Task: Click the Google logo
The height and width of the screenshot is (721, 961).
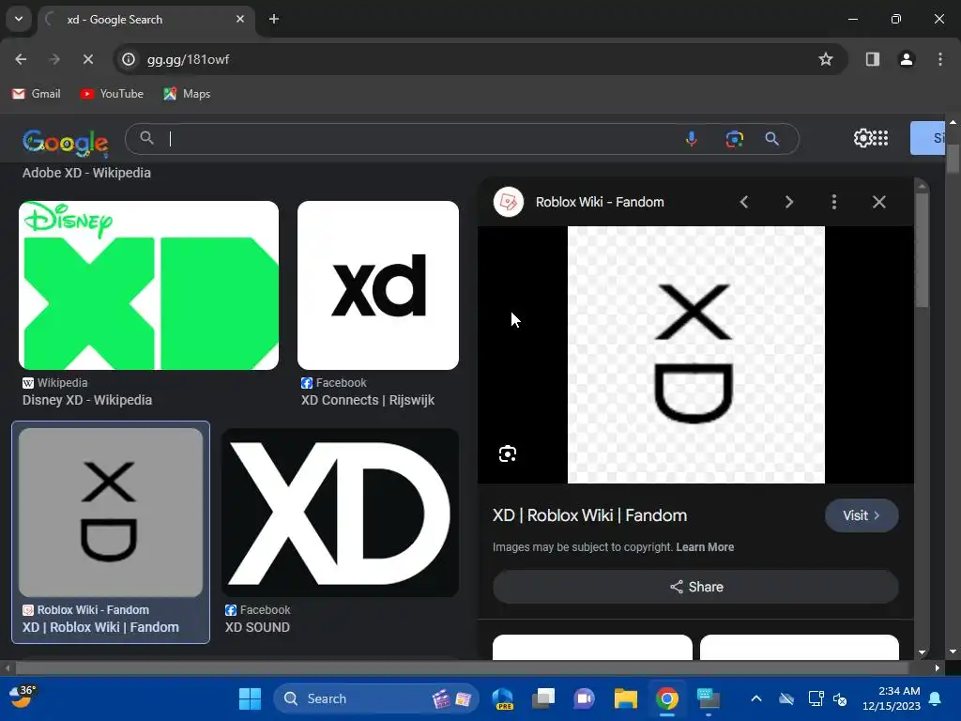Action: [66, 142]
